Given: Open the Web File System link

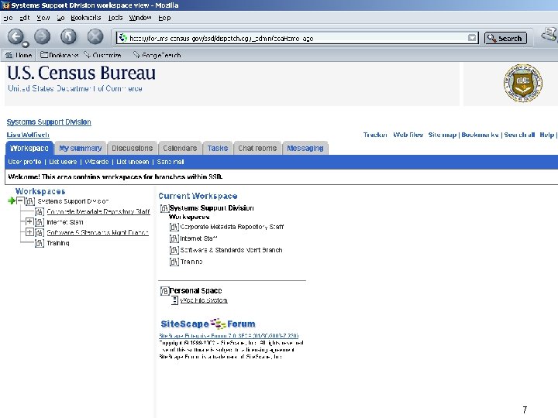Looking at the screenshot, I should pyautogui.click(x=204, y=300).
